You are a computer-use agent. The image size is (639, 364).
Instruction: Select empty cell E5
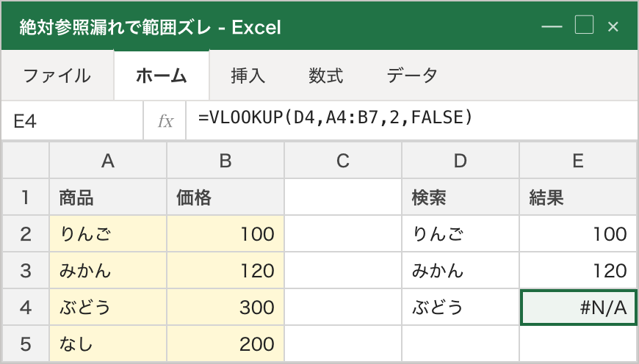(578, 343)
